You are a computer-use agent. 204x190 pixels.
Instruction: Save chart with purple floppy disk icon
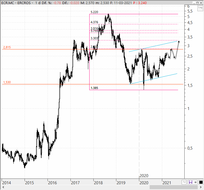[190, 182]
